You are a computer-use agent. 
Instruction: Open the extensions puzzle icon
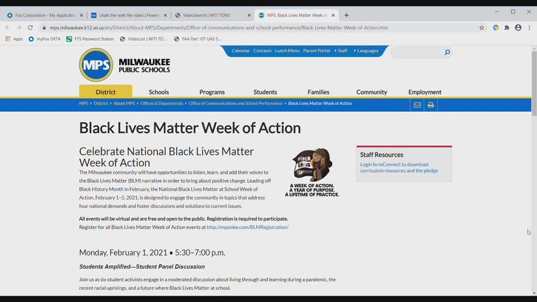507,28
